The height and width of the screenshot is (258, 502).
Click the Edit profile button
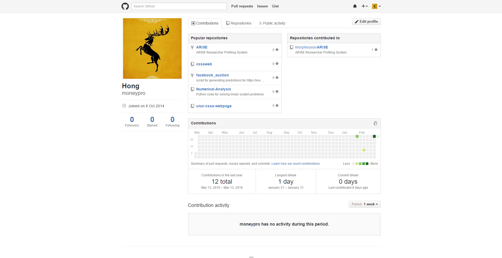coord(366,22)
